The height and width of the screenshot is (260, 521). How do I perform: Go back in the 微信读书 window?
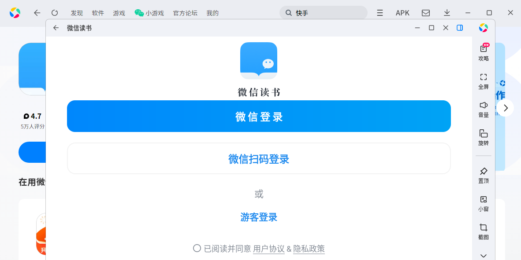pyautogui.click(x=56, y=28)
